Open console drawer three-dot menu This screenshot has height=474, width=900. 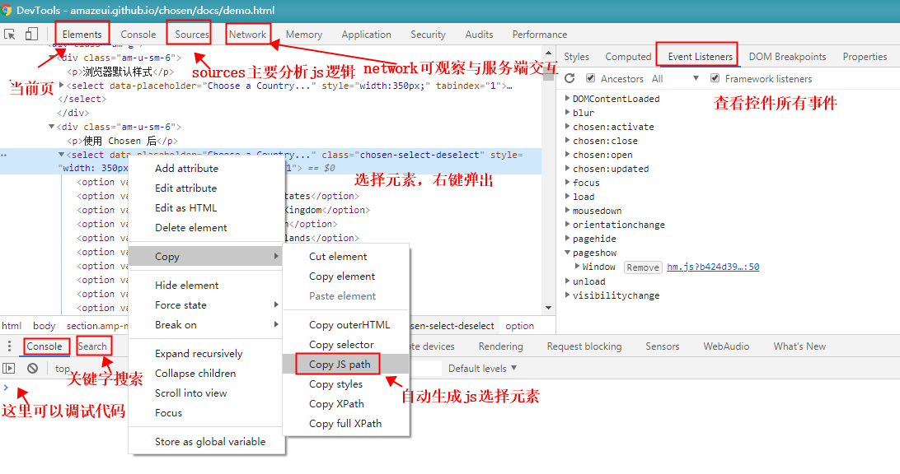click(x=9, y=346)
